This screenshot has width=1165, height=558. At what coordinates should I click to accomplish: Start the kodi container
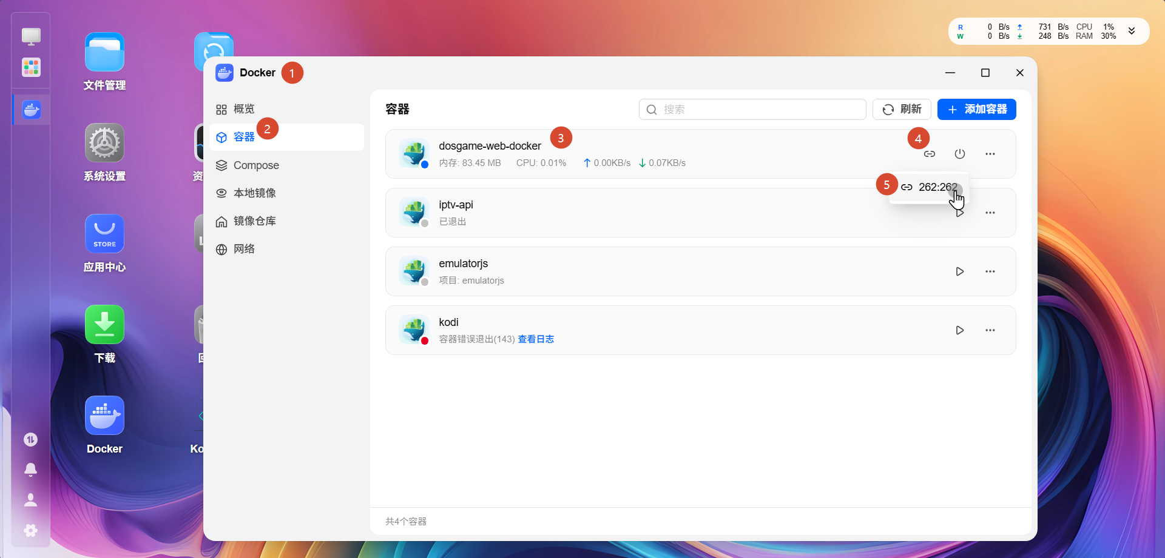(960, 330)
